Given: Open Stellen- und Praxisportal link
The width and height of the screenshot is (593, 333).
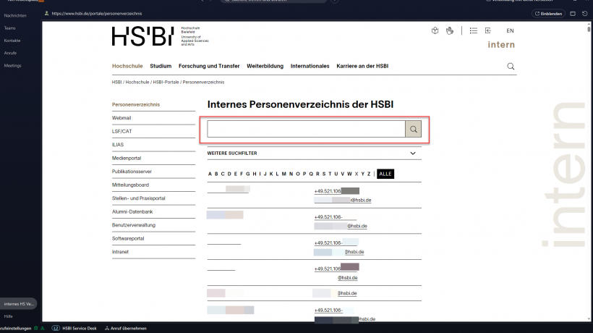Looking at the screenshot, I should 138,198.
